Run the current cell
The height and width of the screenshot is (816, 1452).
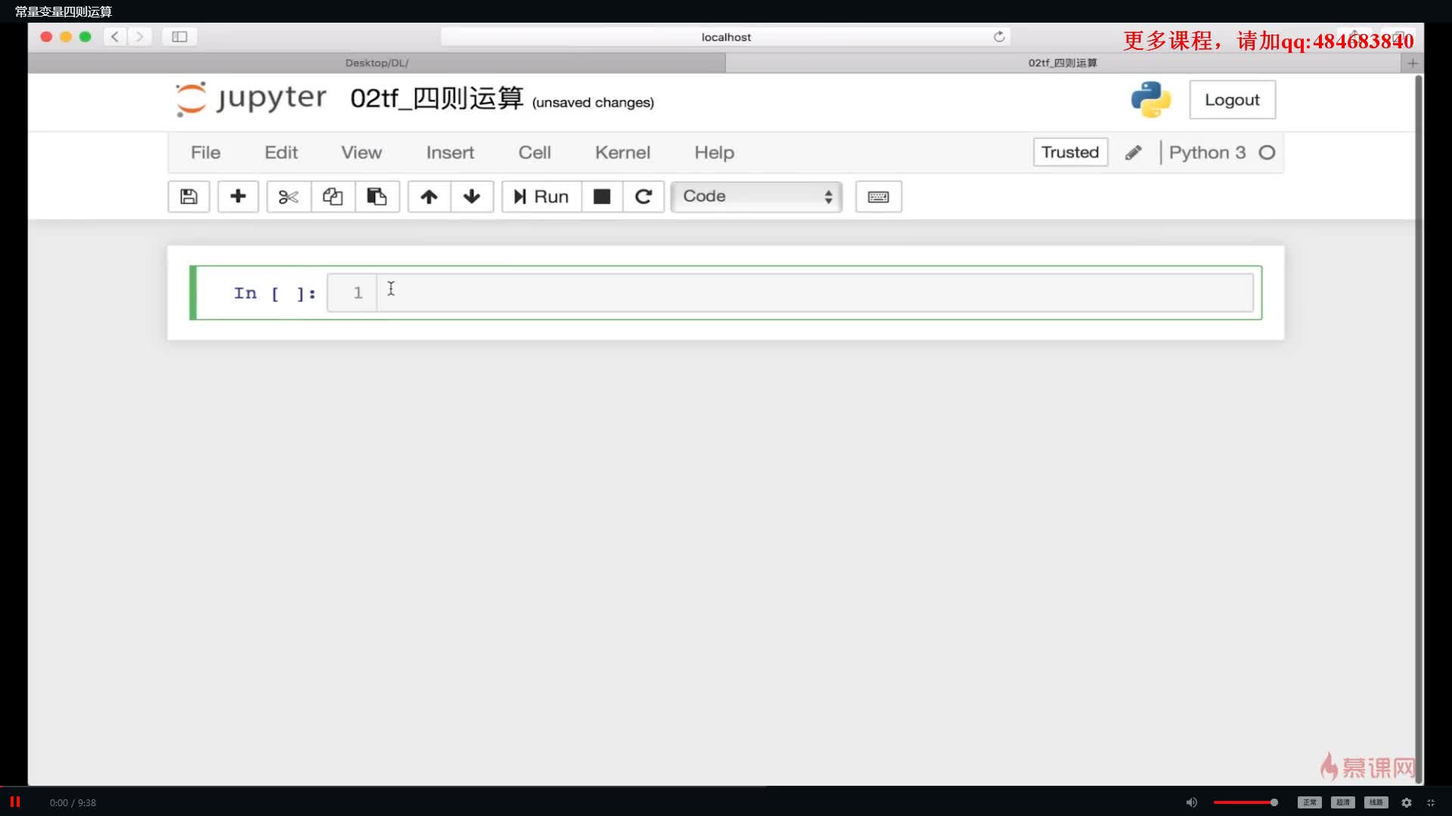point(541,196)
